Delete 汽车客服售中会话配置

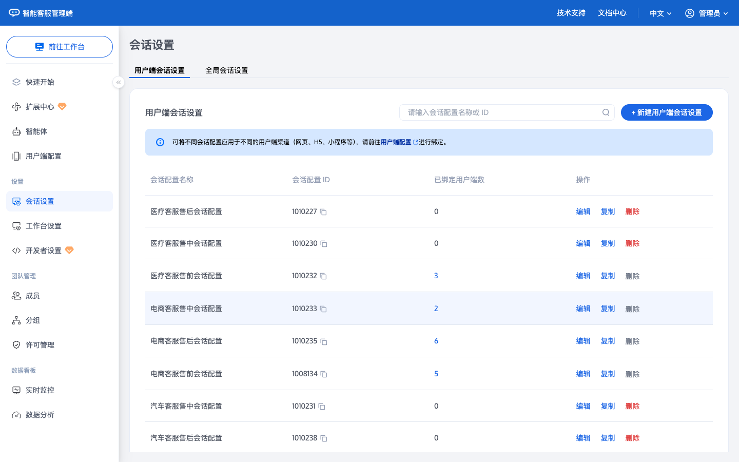coord(632,406)
